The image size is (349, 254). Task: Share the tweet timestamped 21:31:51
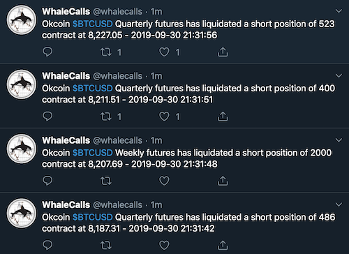coord(223,117)
